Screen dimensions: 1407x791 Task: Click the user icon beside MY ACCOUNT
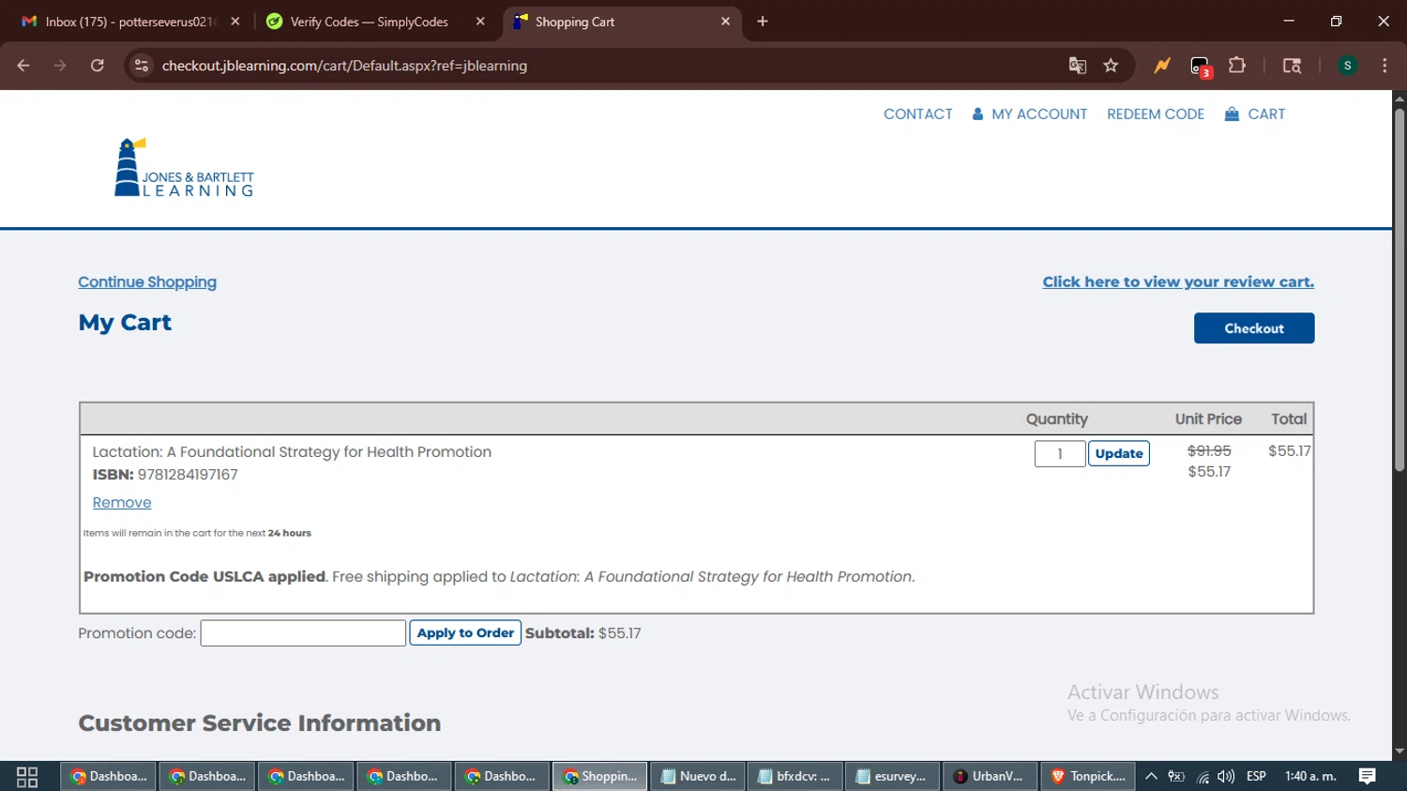coord(977,114)
